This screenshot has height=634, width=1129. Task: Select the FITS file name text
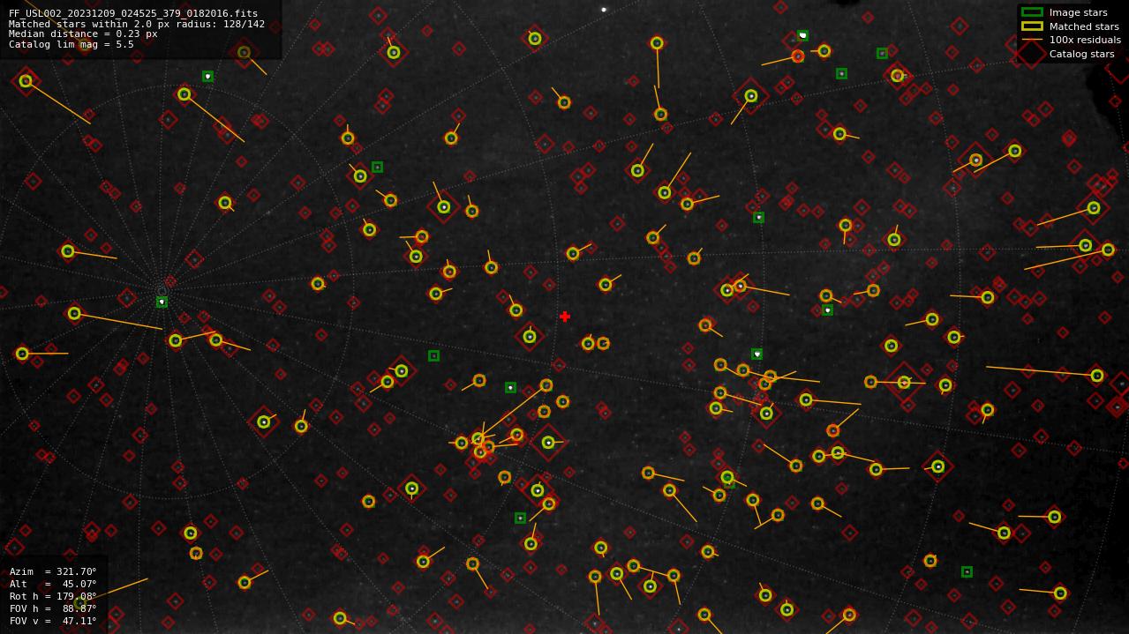click(133, 14)
